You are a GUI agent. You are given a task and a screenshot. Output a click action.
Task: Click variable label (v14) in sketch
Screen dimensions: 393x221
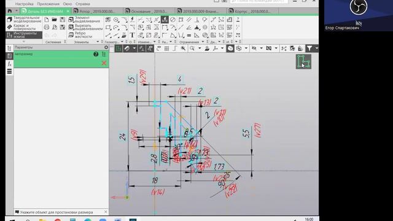coord(158,192)
